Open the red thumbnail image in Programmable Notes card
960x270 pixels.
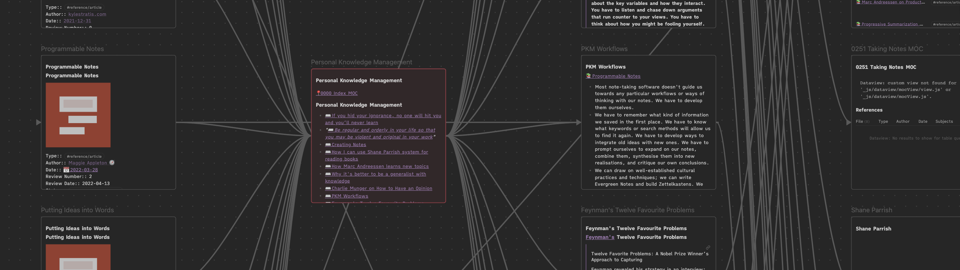click(78, 115)
